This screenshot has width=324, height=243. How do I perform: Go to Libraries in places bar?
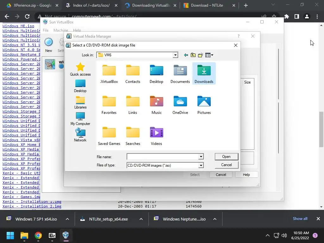pyautogui.click(x=80, y=103)
